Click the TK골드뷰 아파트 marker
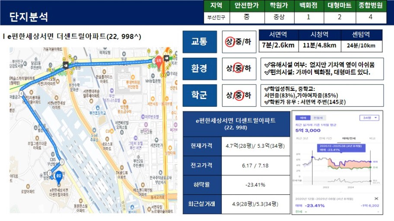Image resolution: width=394 pixels, height=221 pixels. (122, 168)
